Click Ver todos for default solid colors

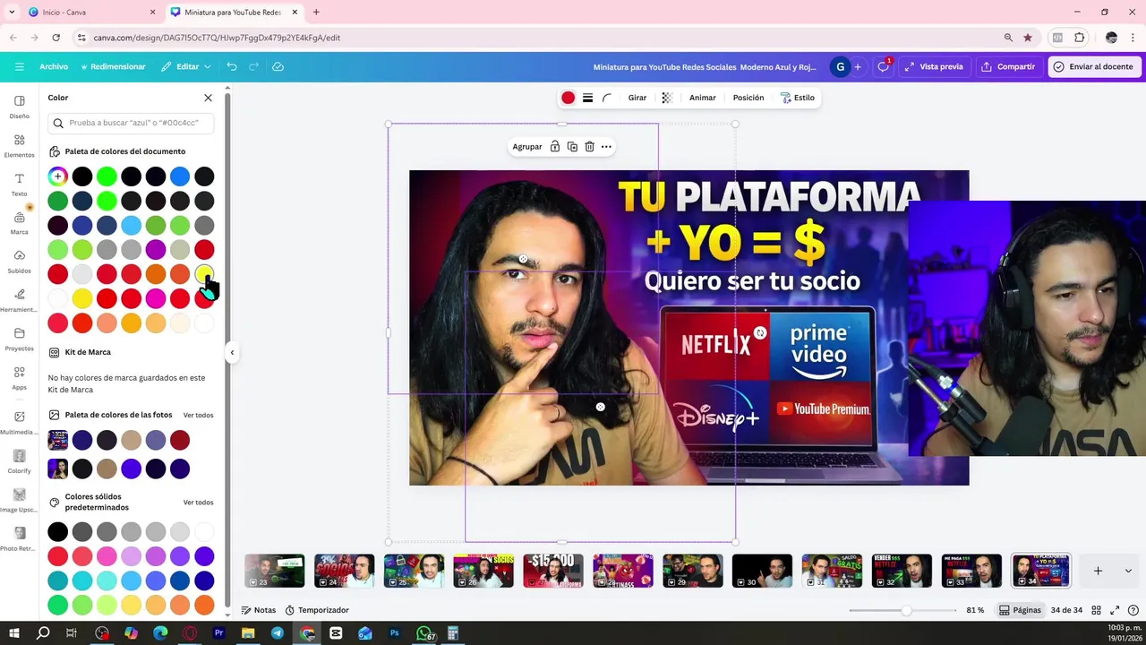[x=199, y=502]
